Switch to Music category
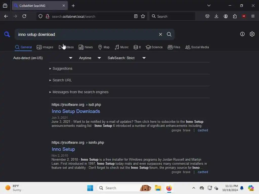 [122, 47]
